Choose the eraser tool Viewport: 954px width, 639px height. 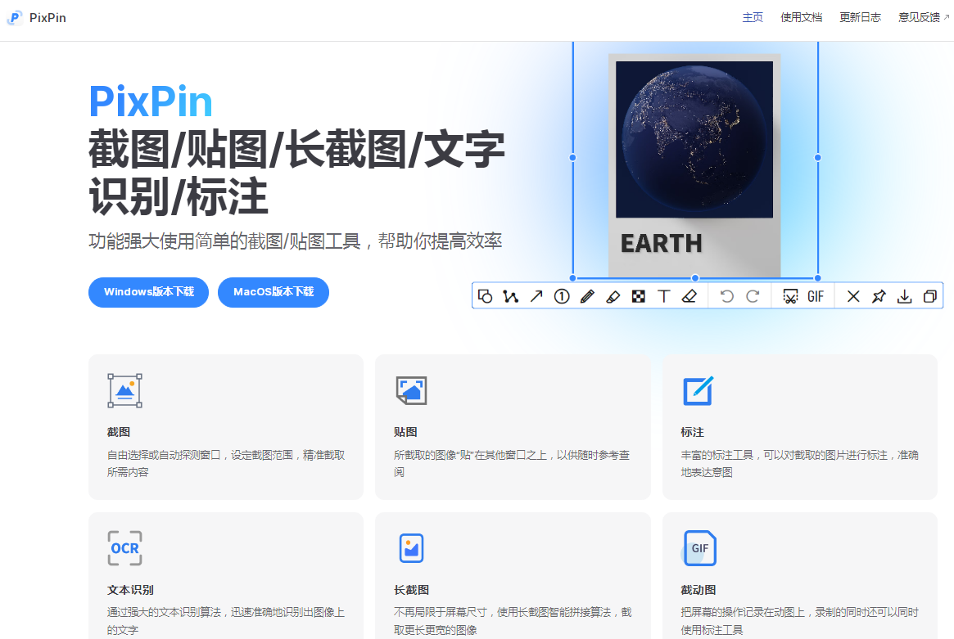[689, 296]
